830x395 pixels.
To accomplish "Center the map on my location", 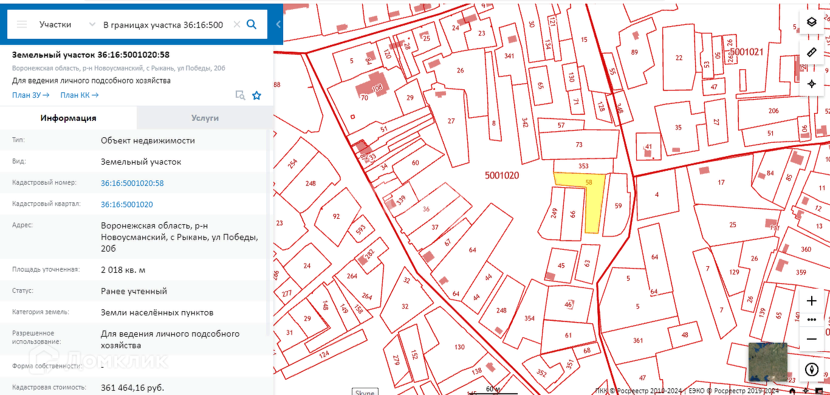I will coord(812,84).
